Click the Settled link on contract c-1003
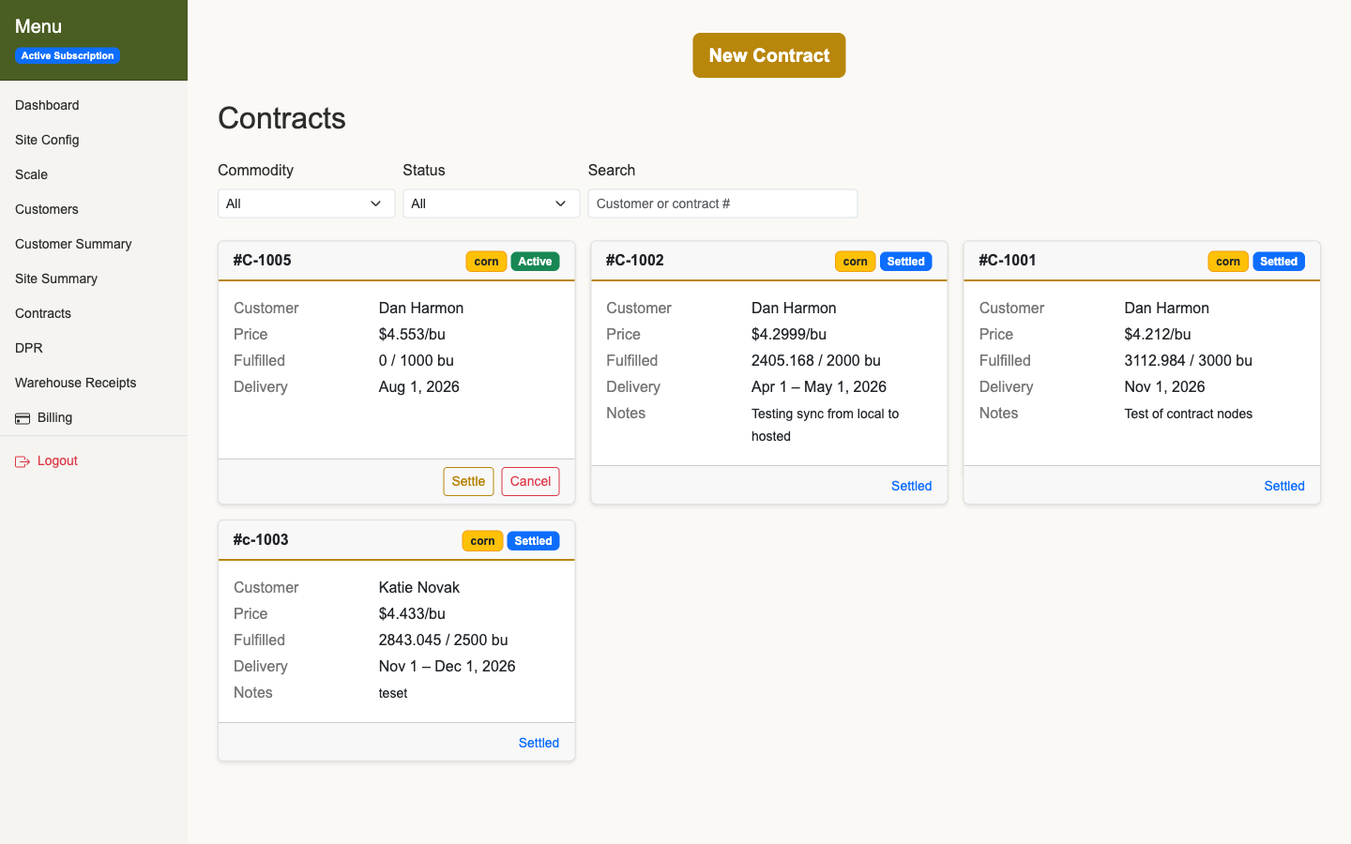 (x=539, y=742)
